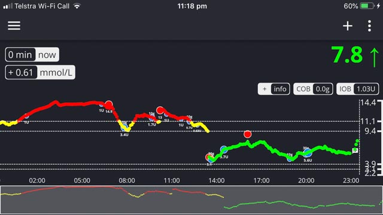383x215 pixels.
Task: Tap the Wi-Fi status icon
Action: [77, 6]
